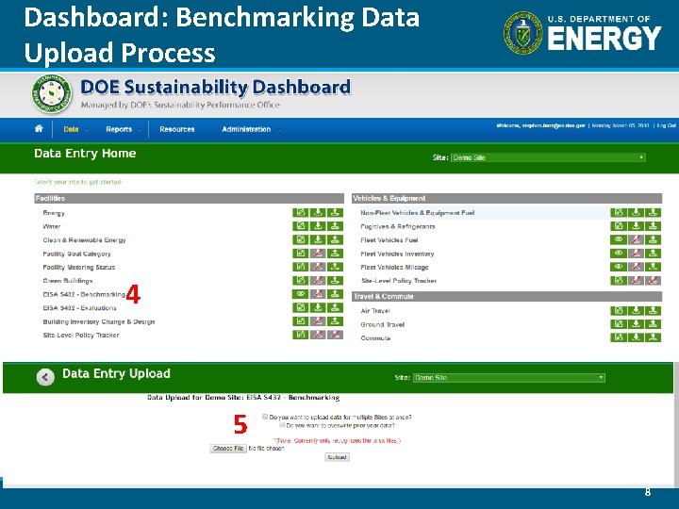
Task: Click the No file chosen text
Action: 266,449
